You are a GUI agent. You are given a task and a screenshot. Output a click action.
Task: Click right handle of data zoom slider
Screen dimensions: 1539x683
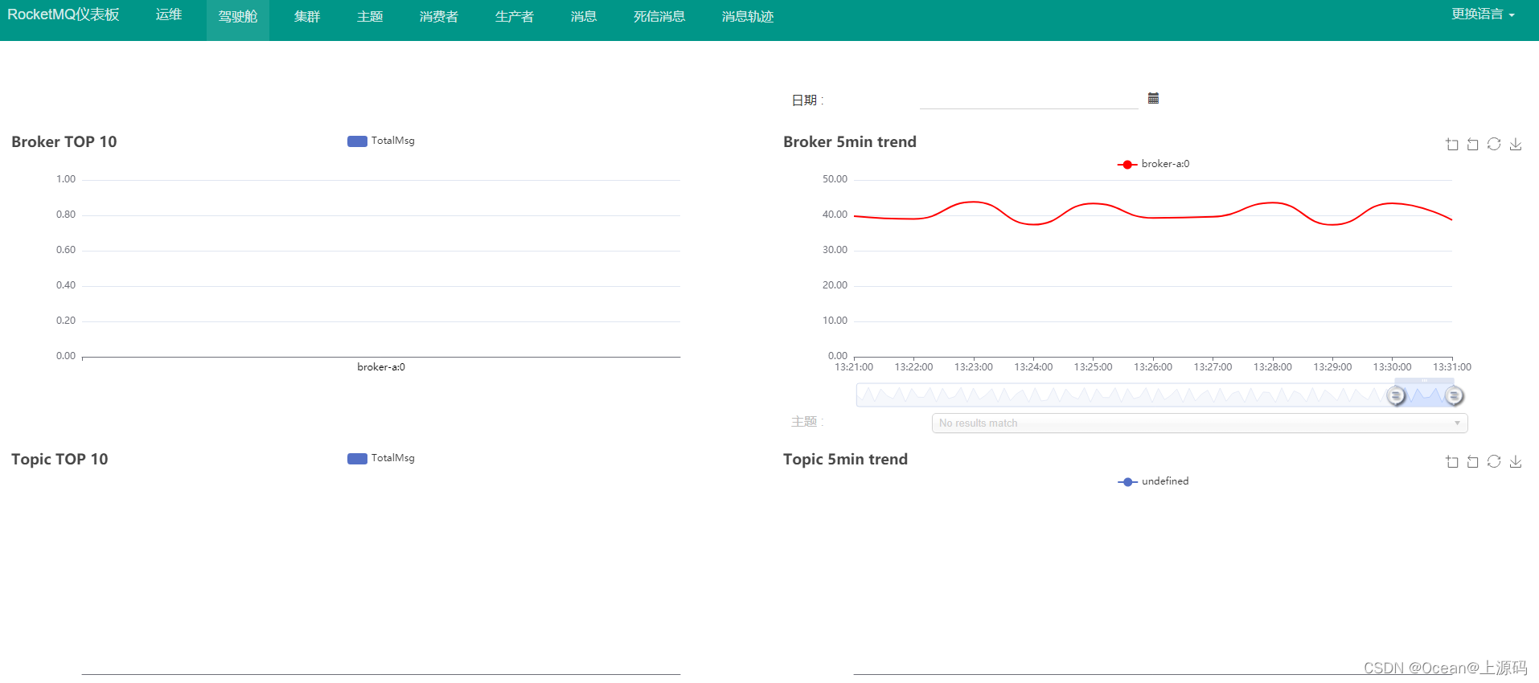click(1454, 395)
